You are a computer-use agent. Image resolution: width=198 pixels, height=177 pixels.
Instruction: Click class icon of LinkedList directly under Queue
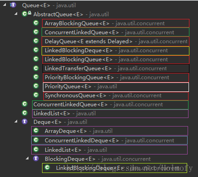[x=24, y=113]
